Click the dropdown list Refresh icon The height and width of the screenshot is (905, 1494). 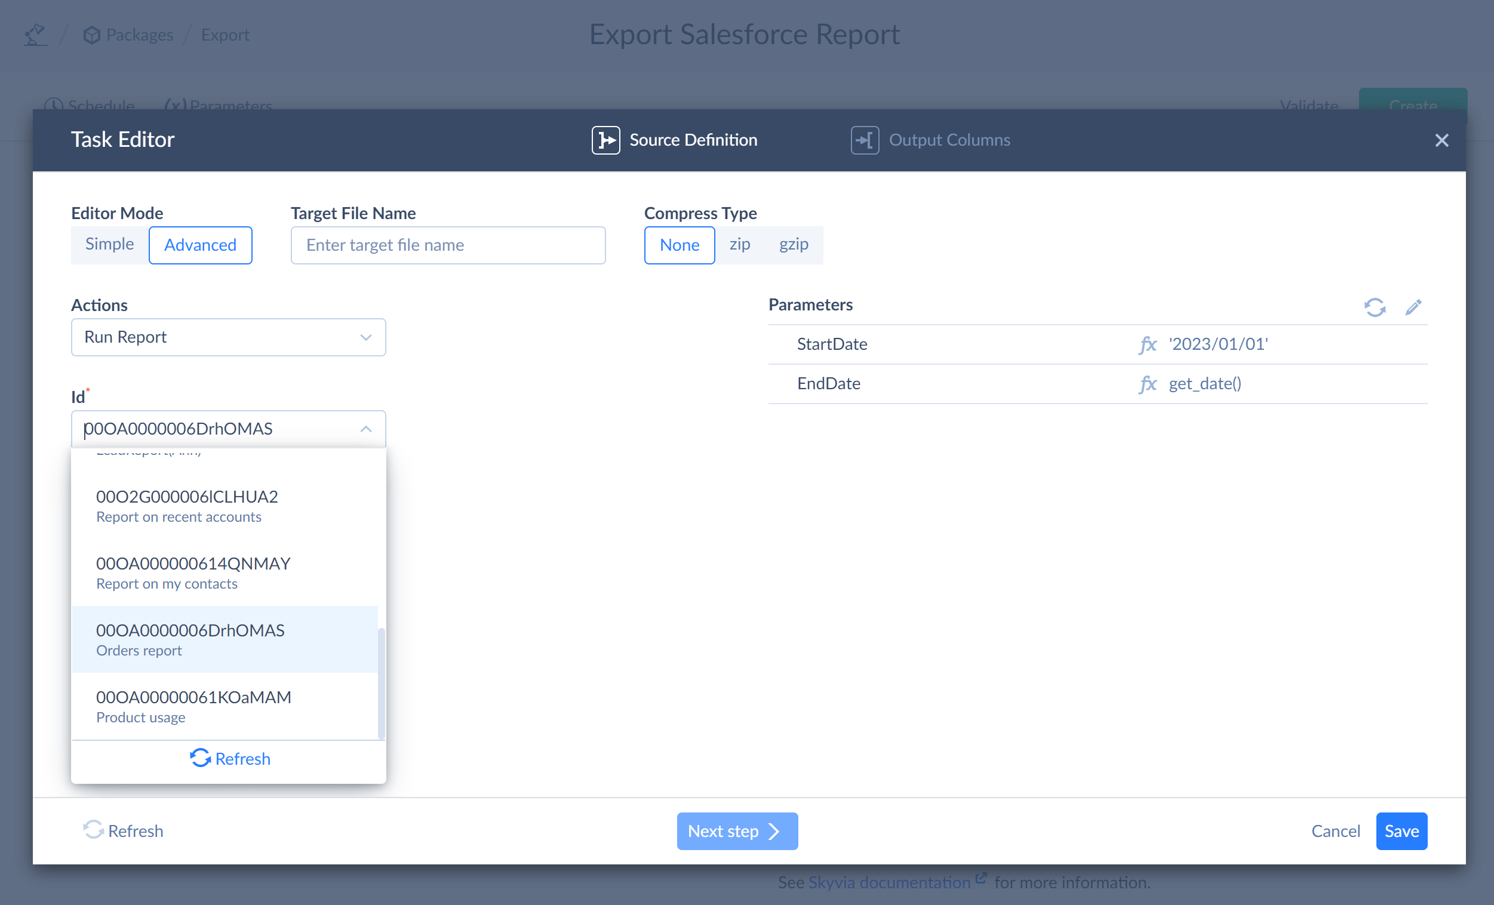pos(200,758)
